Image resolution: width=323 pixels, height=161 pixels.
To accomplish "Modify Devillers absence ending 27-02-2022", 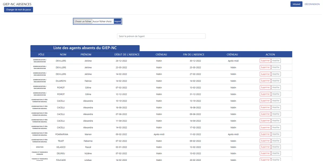I will pyautogui.click(x=276, y=74).
